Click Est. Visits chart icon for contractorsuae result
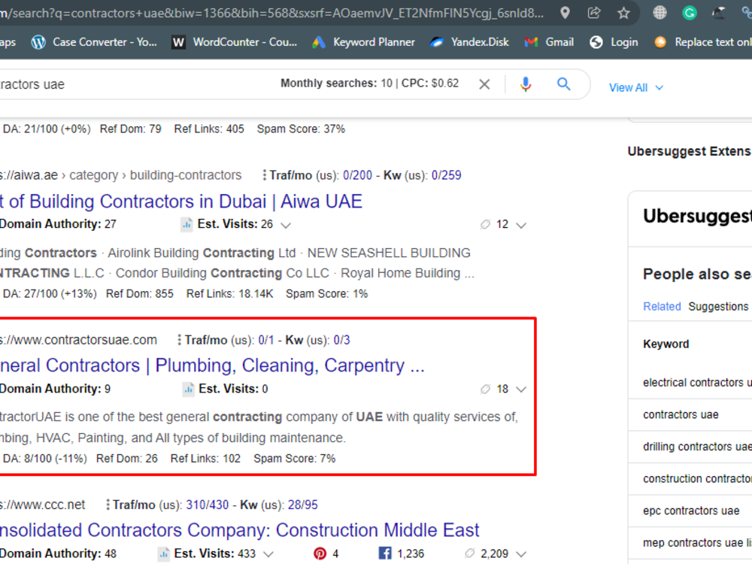Image resolution: width=752 pixels, height=564 pixels. coord(188,389)
